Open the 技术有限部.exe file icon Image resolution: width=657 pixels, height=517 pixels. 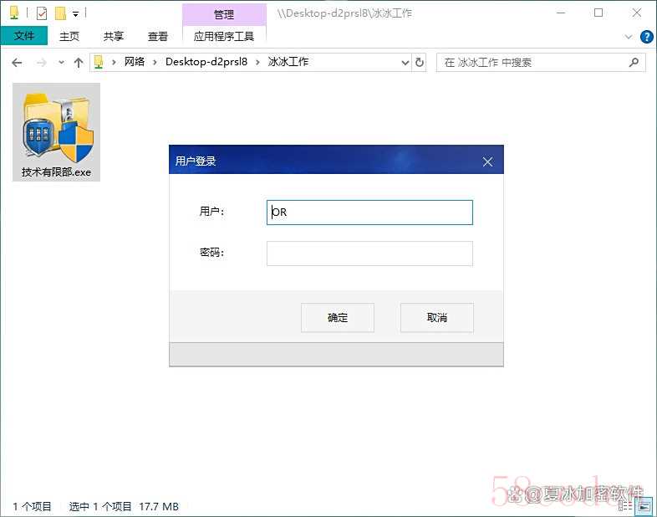click(57, 132)
